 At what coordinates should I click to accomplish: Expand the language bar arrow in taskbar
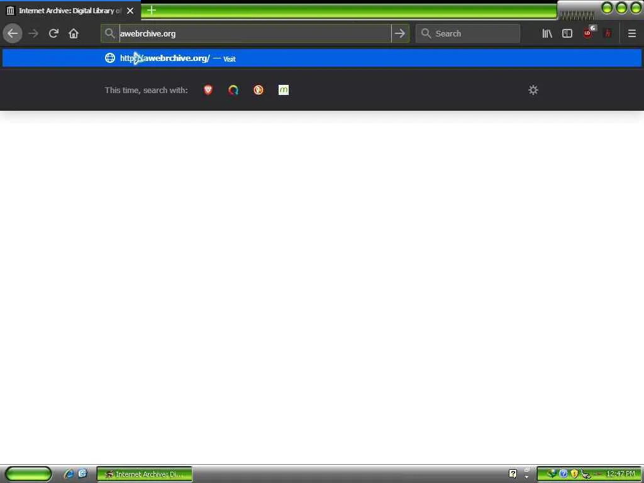(527, 477)
